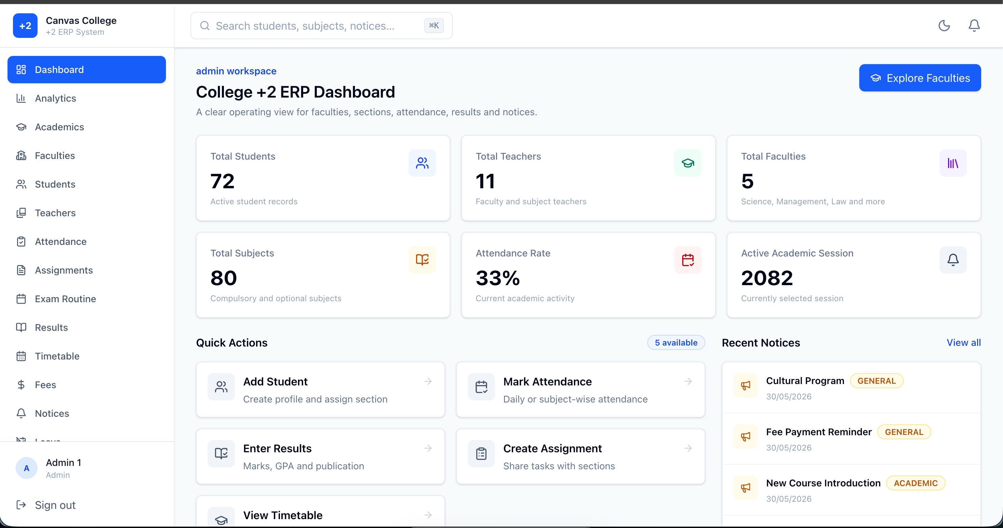Click the megaphone icon beside New Course Introduction

[x=746, y=488]
